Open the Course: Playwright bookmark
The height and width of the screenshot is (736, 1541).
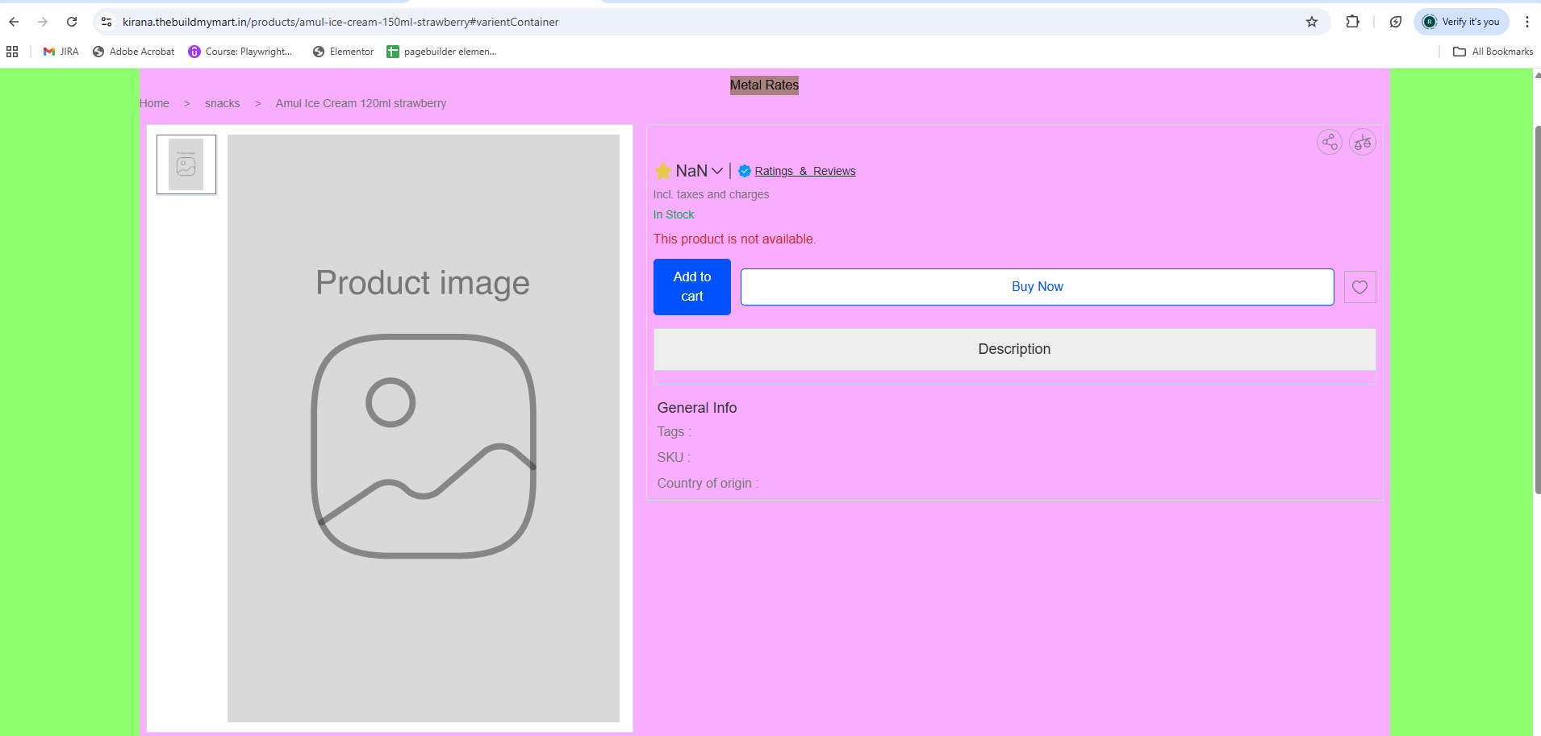pos(240,52)
